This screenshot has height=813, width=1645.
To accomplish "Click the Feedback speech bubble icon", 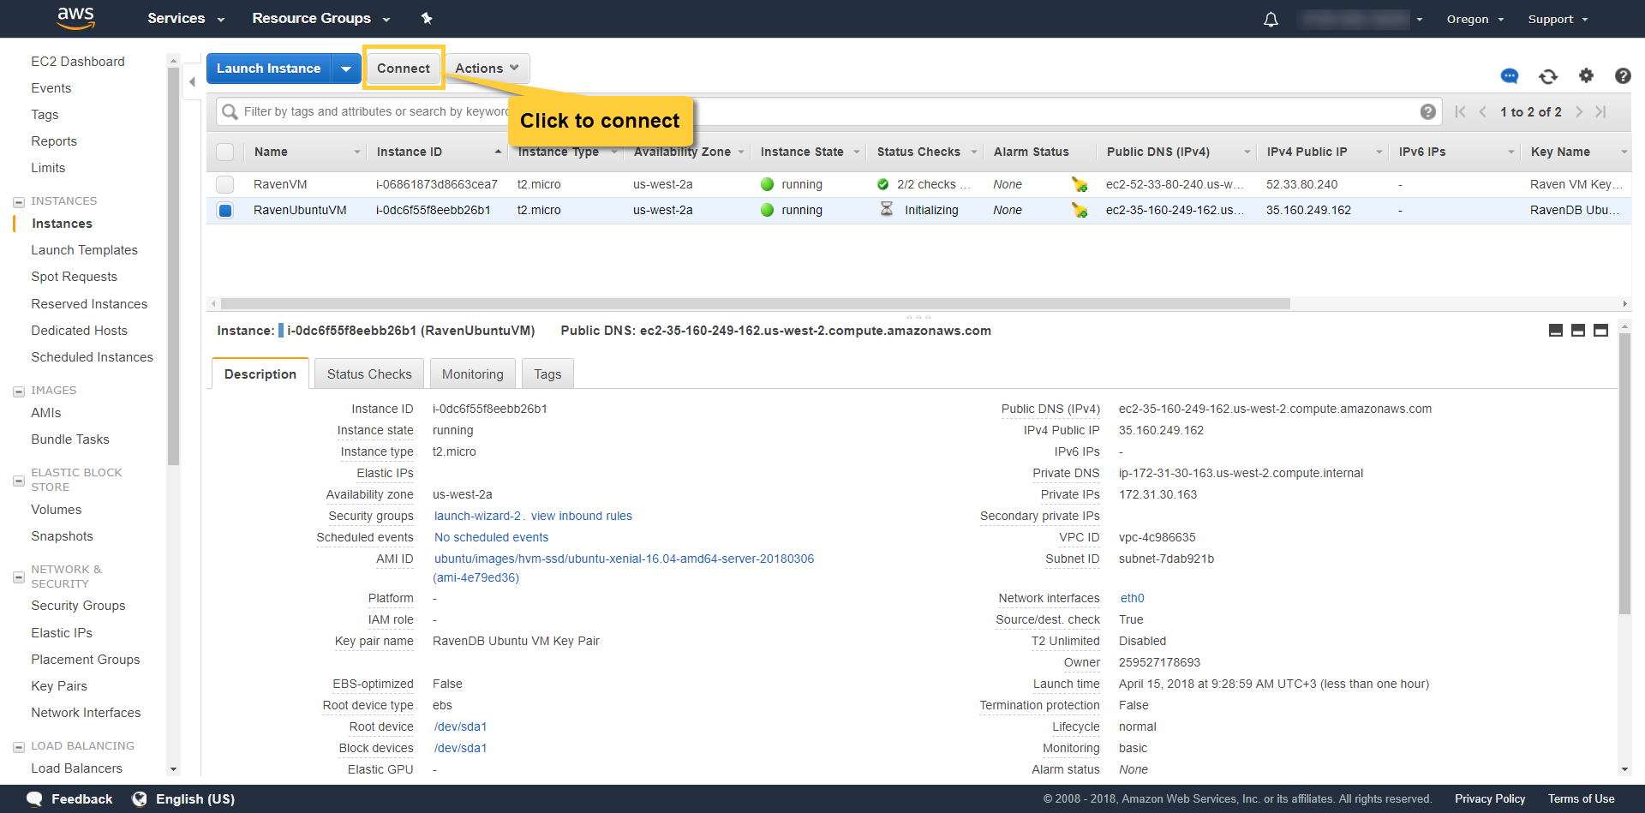I will (34, 798).
